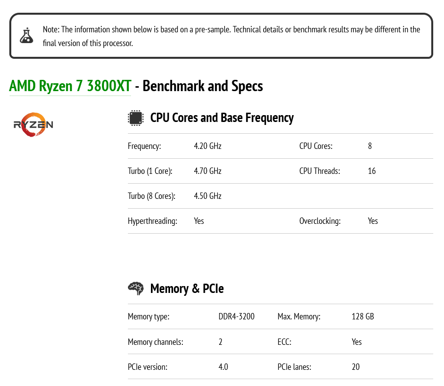The height and width of the screenshot is (386, 444).
Task: Expand the Memory & PCIe section
Action: click(x=187, y=288)
